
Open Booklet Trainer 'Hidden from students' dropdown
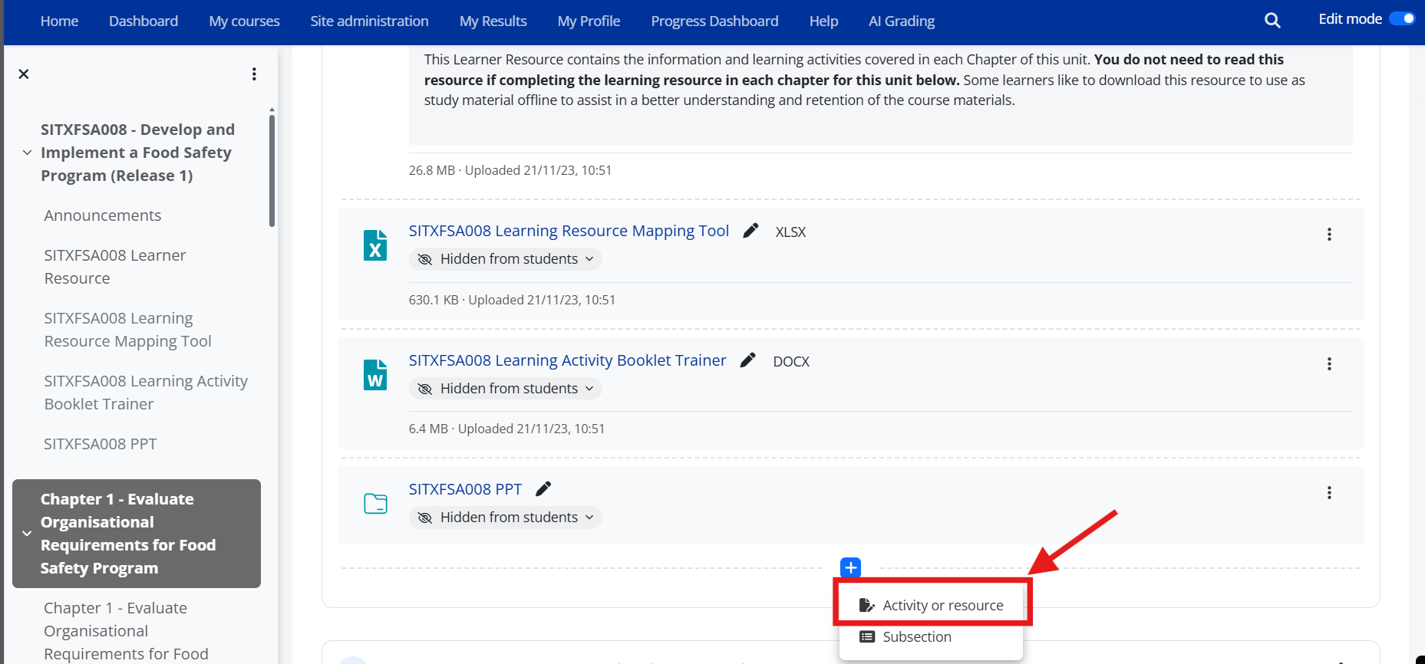click(505, 390)
